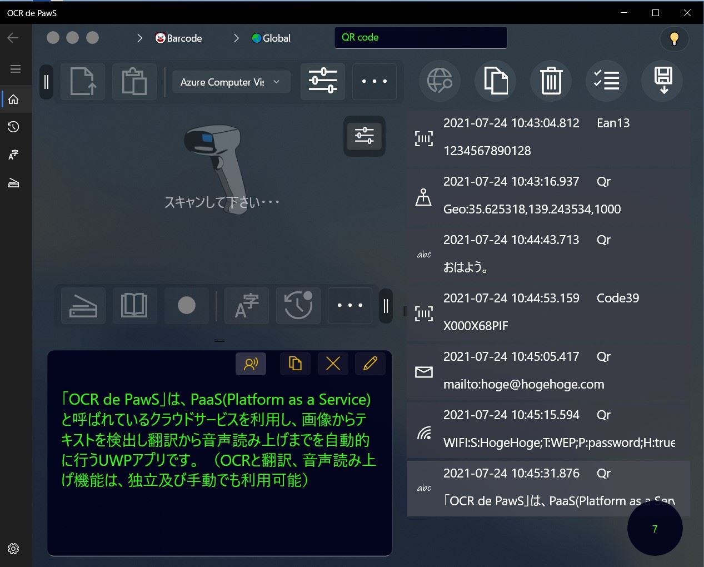Click the trash can delete icon
The image size is (704, 567).
pos(551,81)
